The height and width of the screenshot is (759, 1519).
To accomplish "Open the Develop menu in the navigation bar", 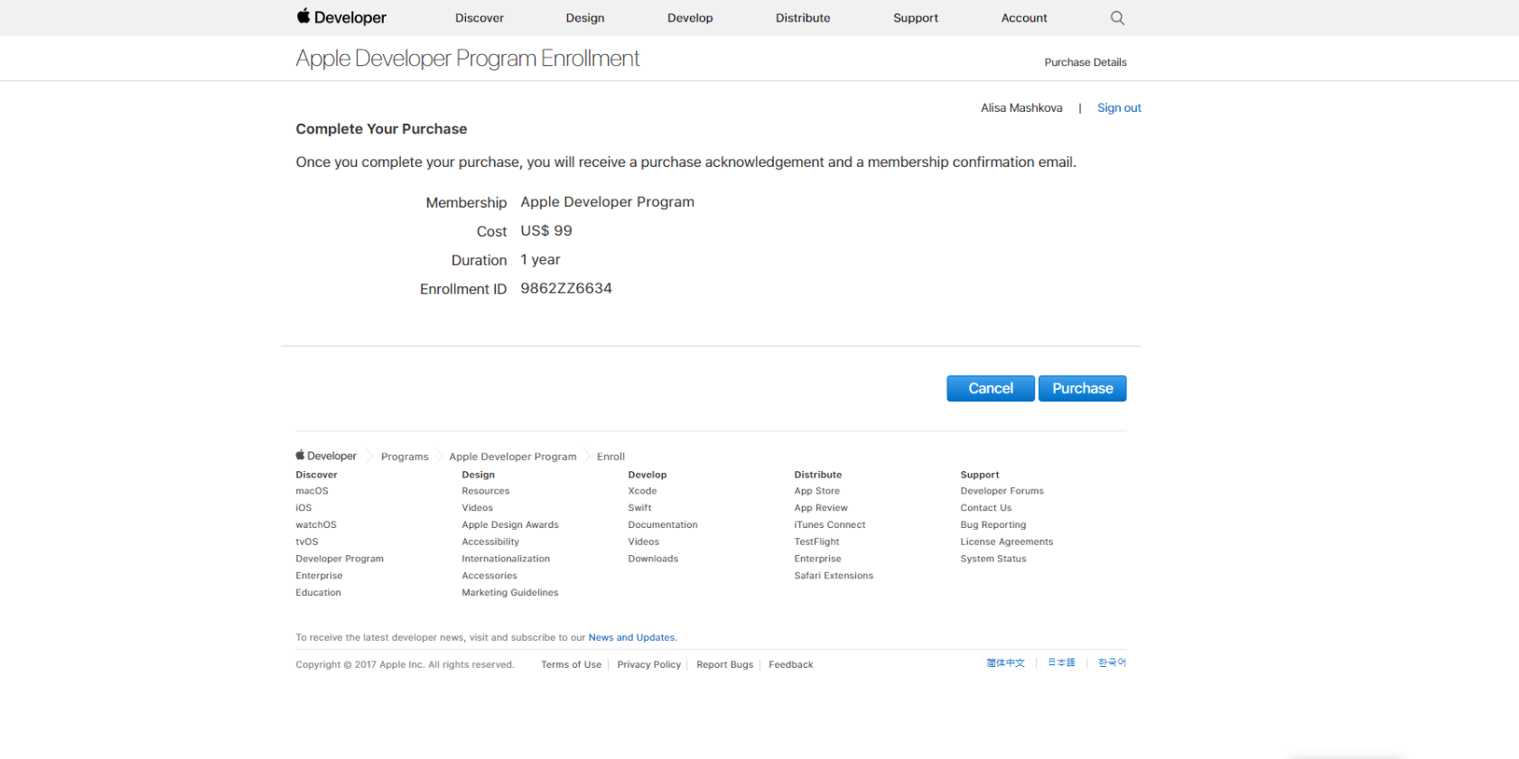I will (690, 18).
